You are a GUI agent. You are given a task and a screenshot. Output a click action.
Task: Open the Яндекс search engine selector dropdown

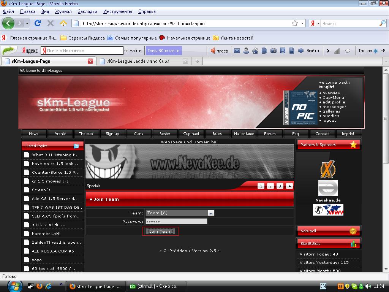pyautogui.click(x=319, y=23)
